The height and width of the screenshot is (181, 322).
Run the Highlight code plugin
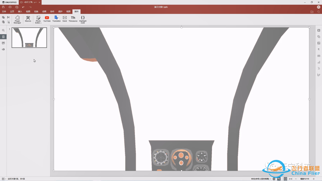coord(83,19)
